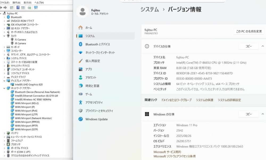266x160 pixels.
Task: Click the scan for hardware changes monitor icon
Action: [x=36, y=7]
